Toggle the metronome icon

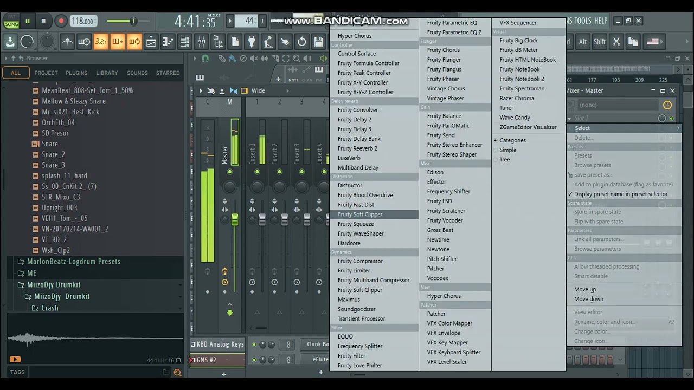tap(67, 42)
